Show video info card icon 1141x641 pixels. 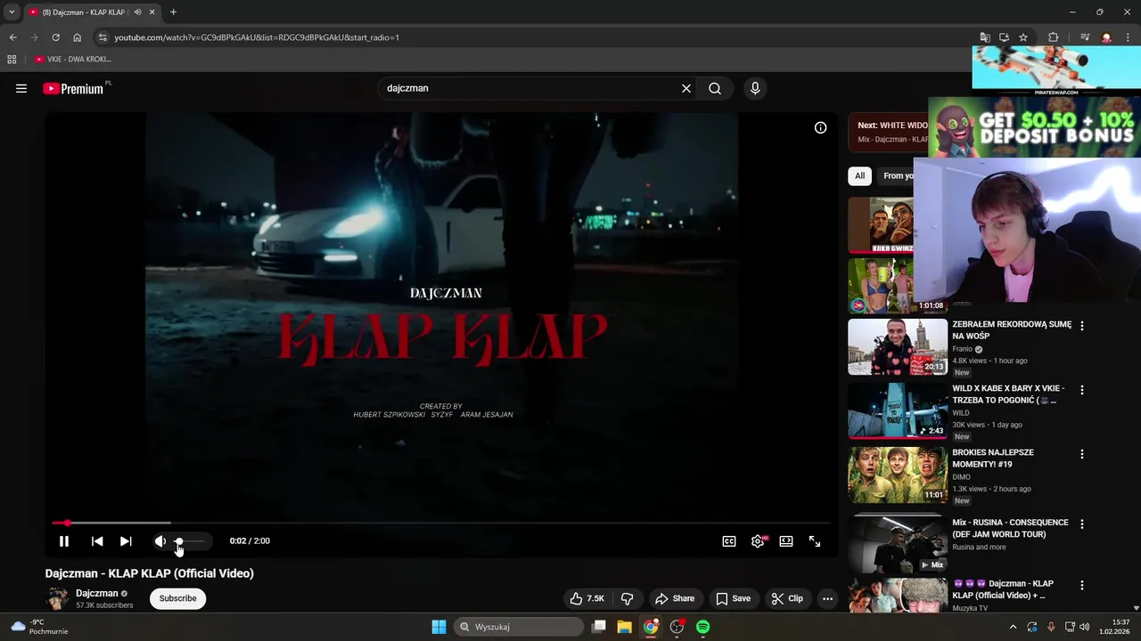(820, 127)
